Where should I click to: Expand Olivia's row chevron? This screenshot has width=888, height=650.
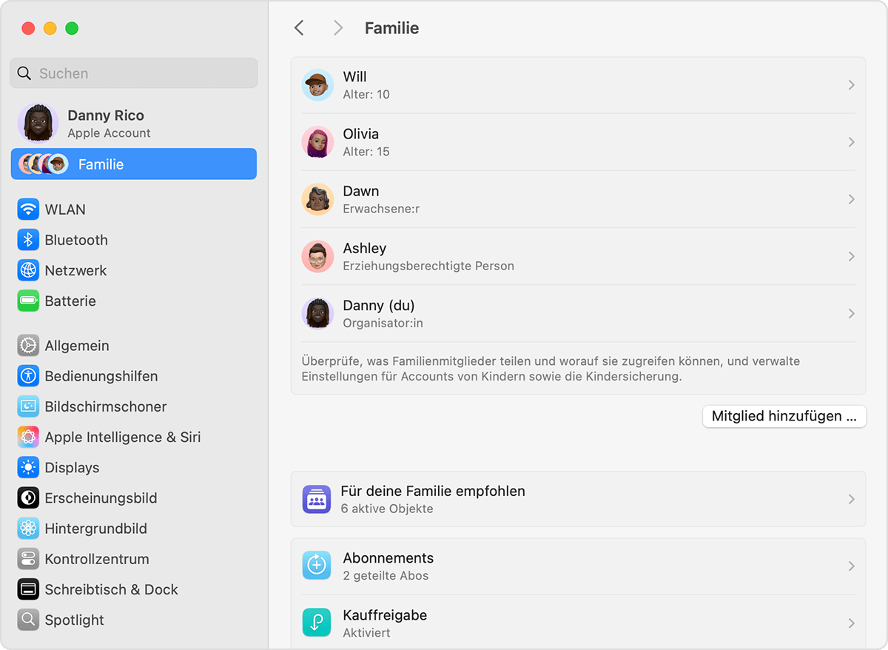click(851, 142)
